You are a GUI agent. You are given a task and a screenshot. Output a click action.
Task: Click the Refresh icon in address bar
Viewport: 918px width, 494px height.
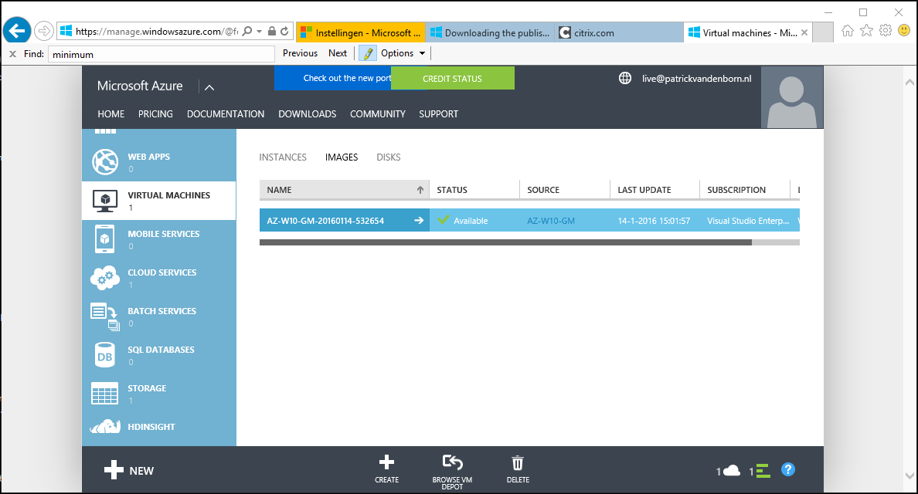click(284, 31)
